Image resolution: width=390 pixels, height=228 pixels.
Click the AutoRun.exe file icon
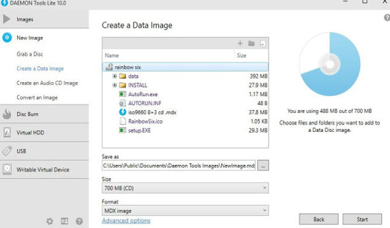tap(123, 94)
